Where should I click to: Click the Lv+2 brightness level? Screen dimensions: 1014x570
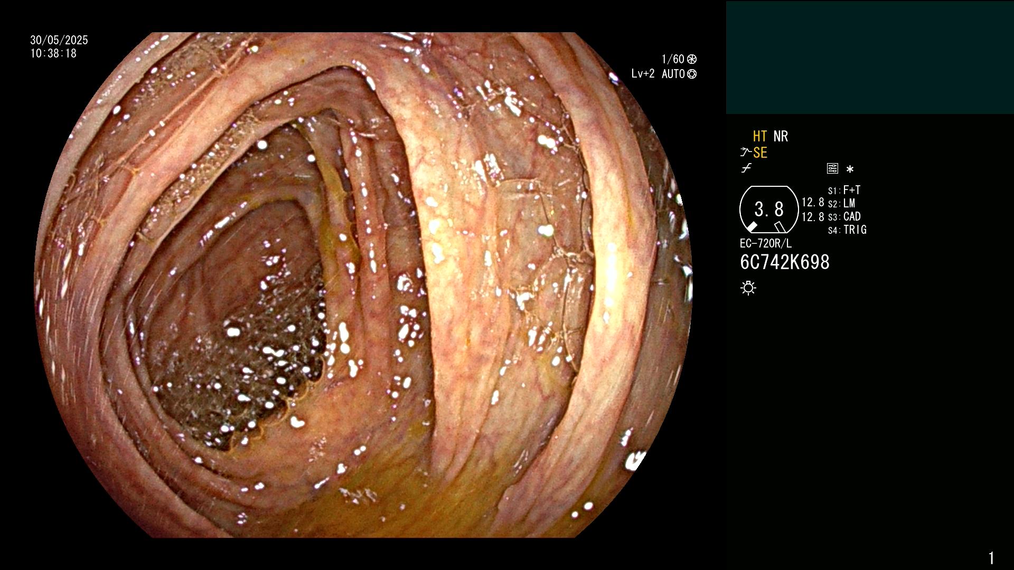[643, 74]
